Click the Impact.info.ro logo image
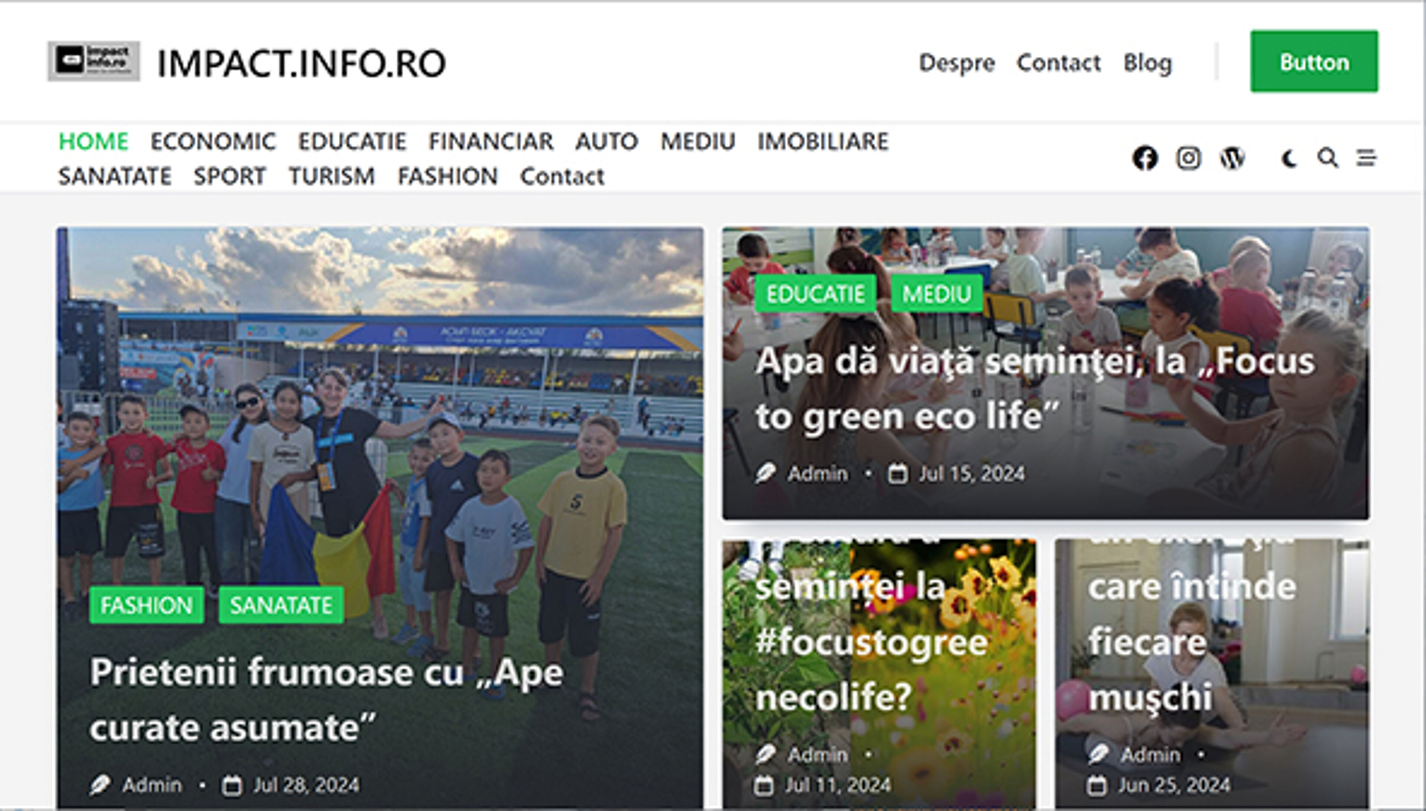Image resolution: width=1426 pixels, height=811 pixels. coord(94,61)
